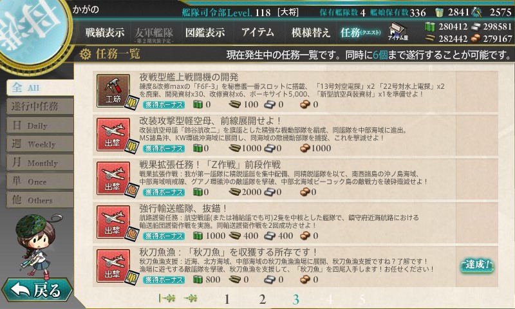Click the sortie icon for 戦果拡張任務 quest
This screenshot has width=515, height=309.
[113, 178]
